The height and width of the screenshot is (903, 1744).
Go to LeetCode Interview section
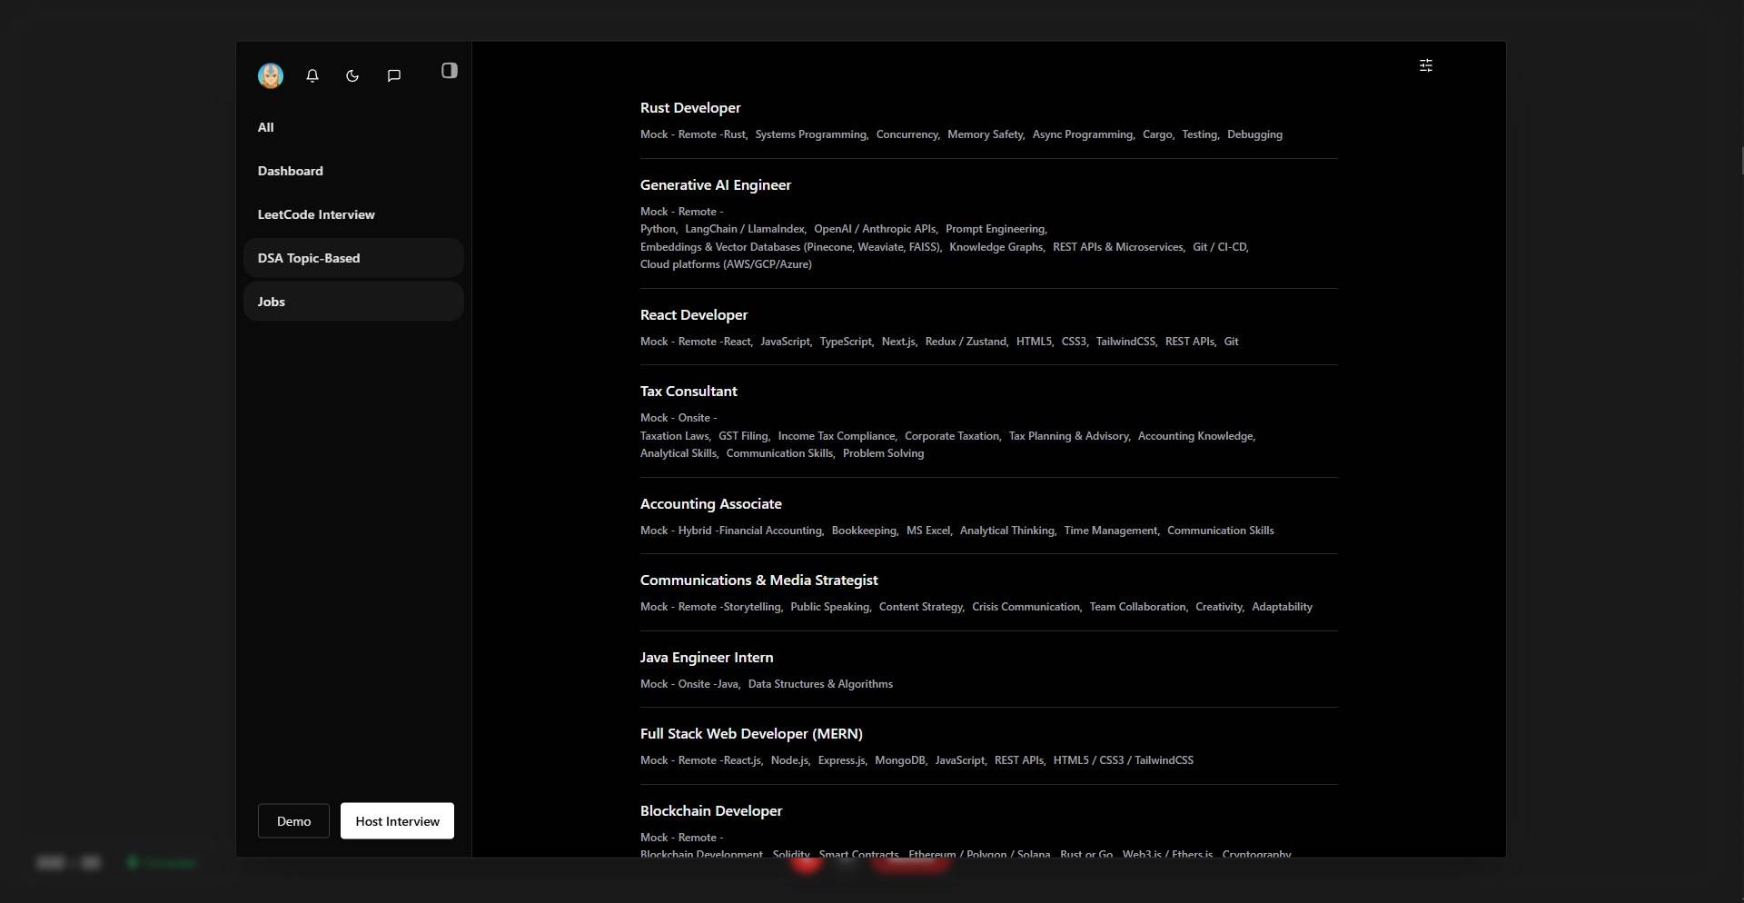[x=353, y=214]
